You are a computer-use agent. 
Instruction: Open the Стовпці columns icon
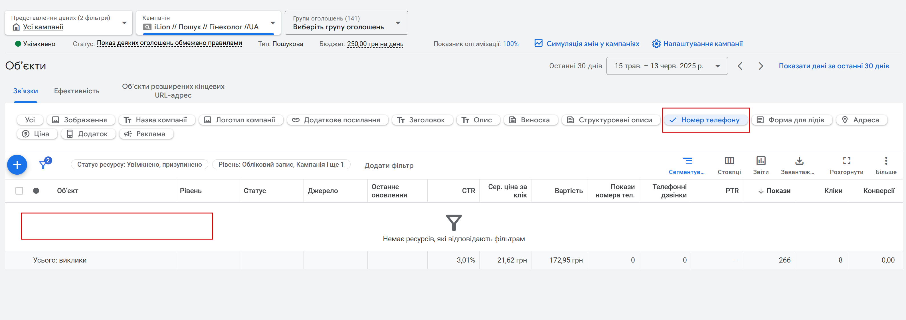pyautogui.click(x=729, y=161)
